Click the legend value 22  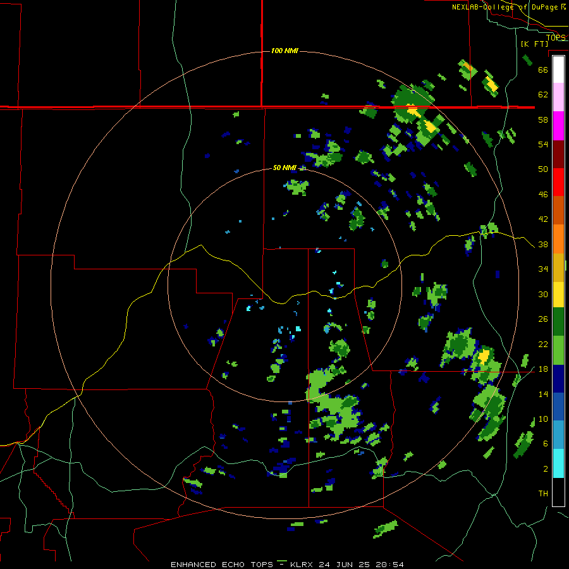(x=543, y=344)
